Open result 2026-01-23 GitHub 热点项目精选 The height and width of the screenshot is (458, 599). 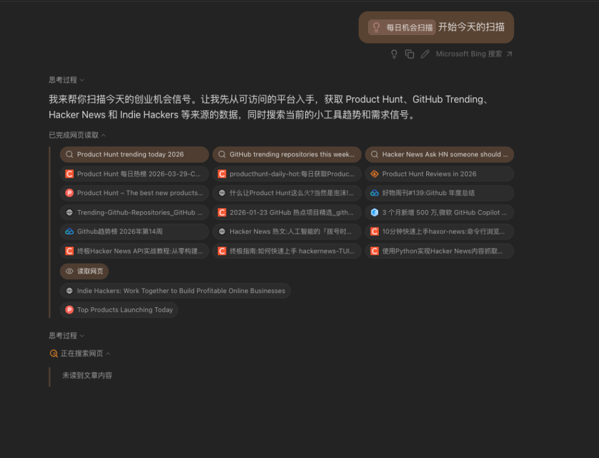[286, 212]
